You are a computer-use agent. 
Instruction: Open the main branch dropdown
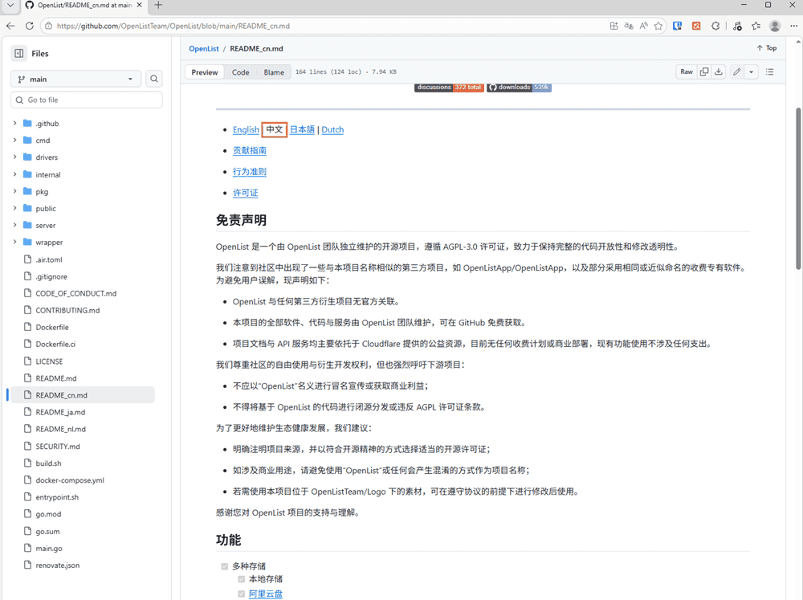click(75, 79)
